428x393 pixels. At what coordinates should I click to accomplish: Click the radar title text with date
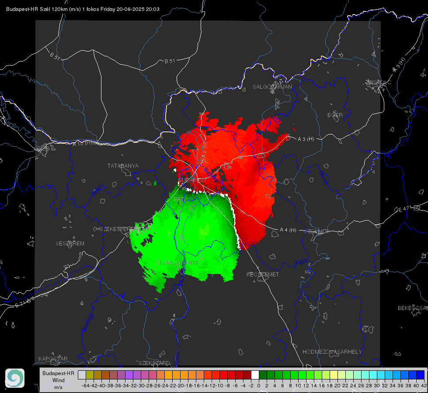point(83,9)
